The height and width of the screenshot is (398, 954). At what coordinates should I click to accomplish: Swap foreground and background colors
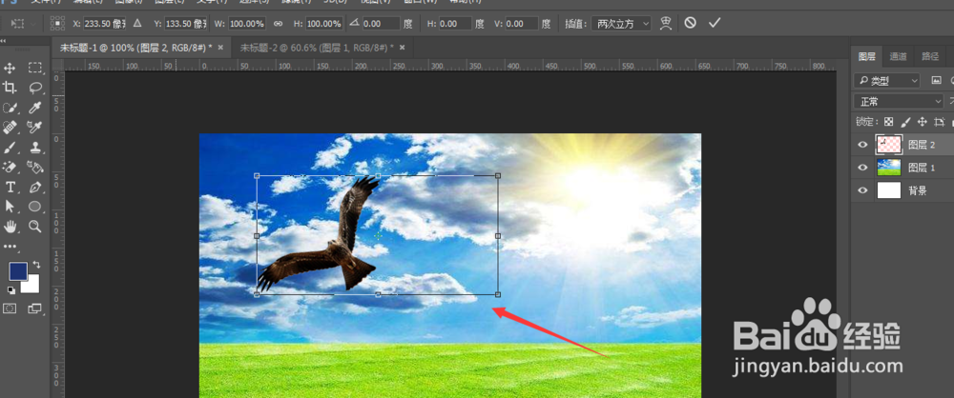36,265
